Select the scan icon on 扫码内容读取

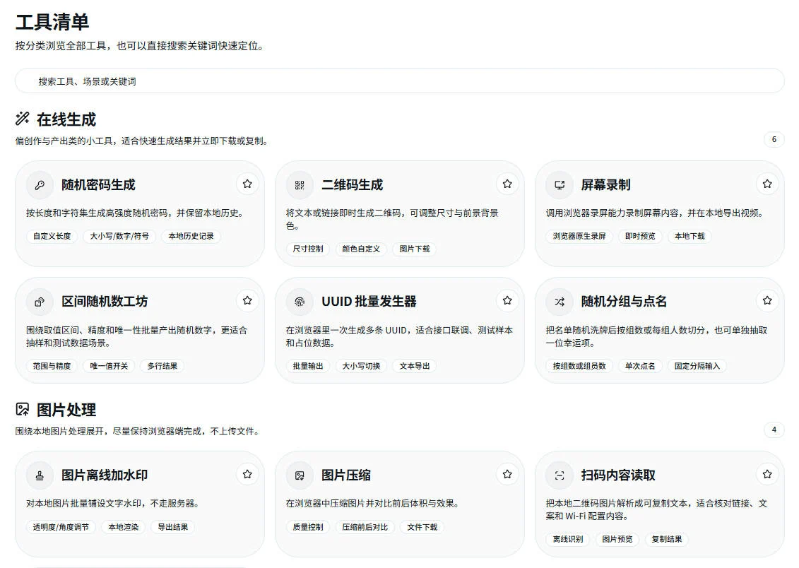pyautogui.click(x=560, y=475)
